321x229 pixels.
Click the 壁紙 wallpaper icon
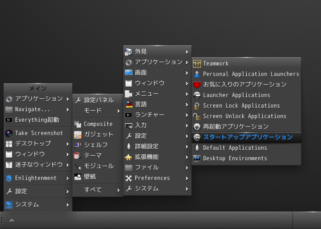[77, 177]
